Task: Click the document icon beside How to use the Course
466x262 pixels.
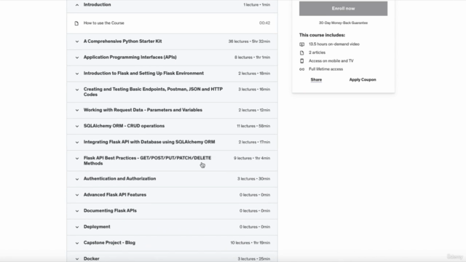Action: click(76, 23)
